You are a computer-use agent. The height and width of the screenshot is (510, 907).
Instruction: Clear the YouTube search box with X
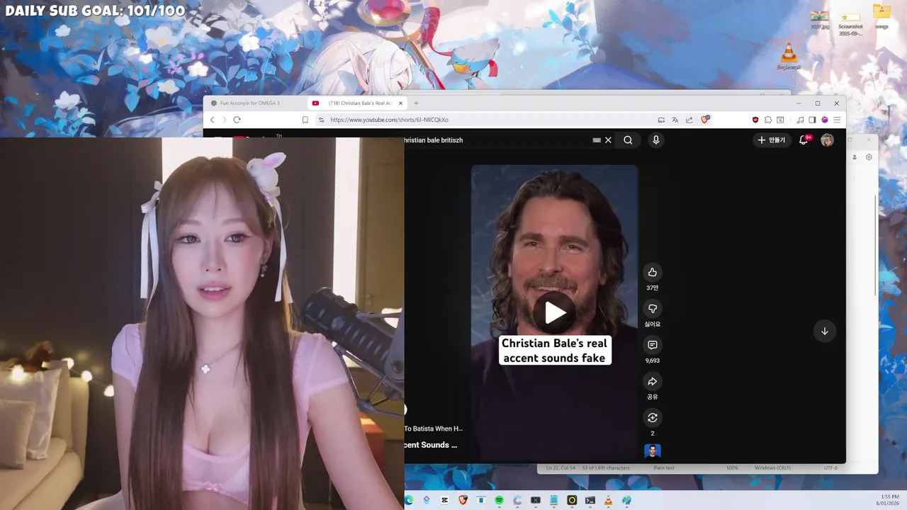(608, 140)
